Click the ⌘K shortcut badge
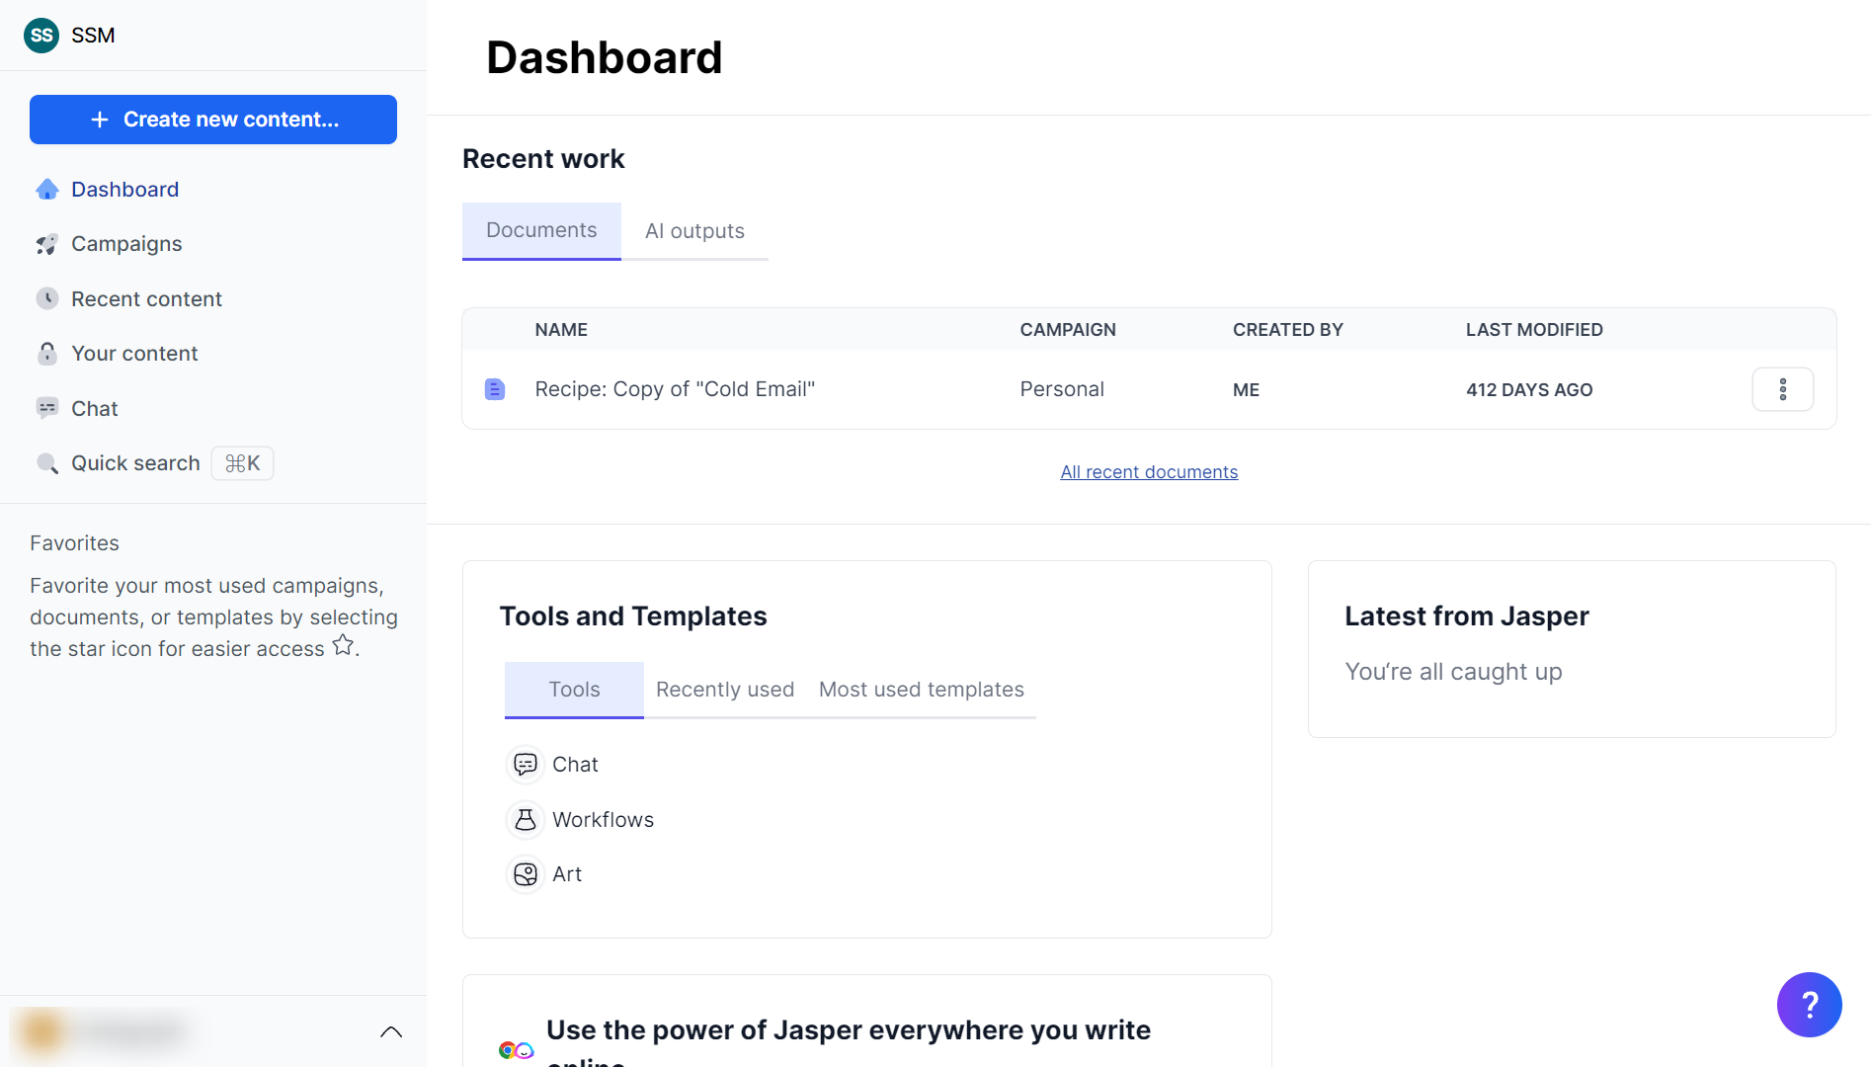1871x1067 pixels. (x=243, y=463)
